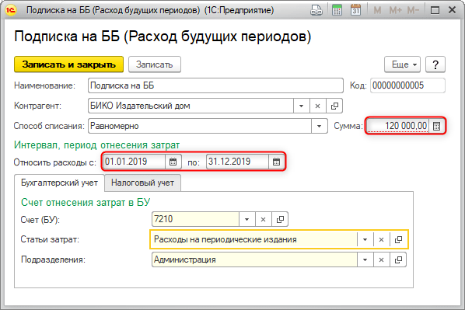
Task: Open the Статьи затрат item card
Action: [398, 239]
